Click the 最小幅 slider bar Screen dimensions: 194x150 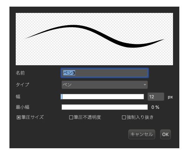pyautogui.click(x=105, y=107)
